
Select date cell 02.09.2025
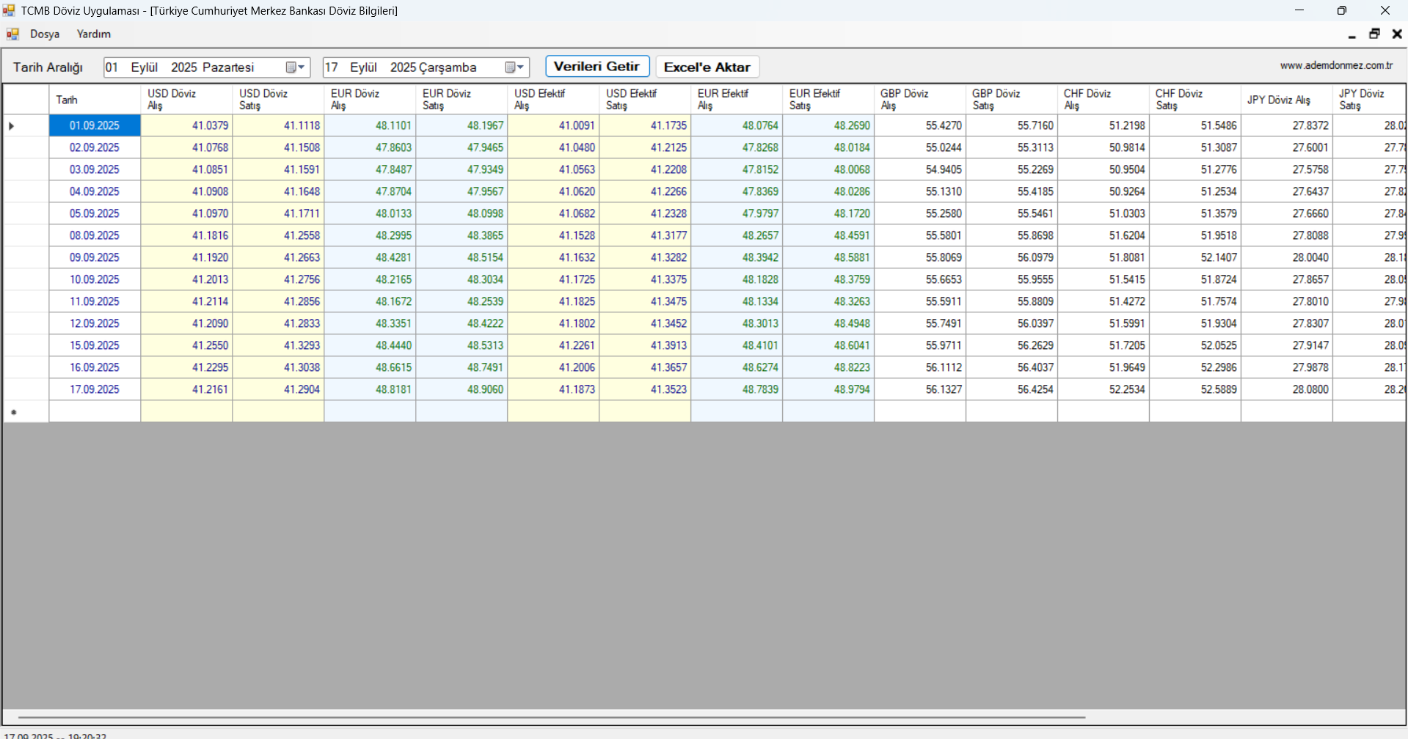(x=95, y=147)
